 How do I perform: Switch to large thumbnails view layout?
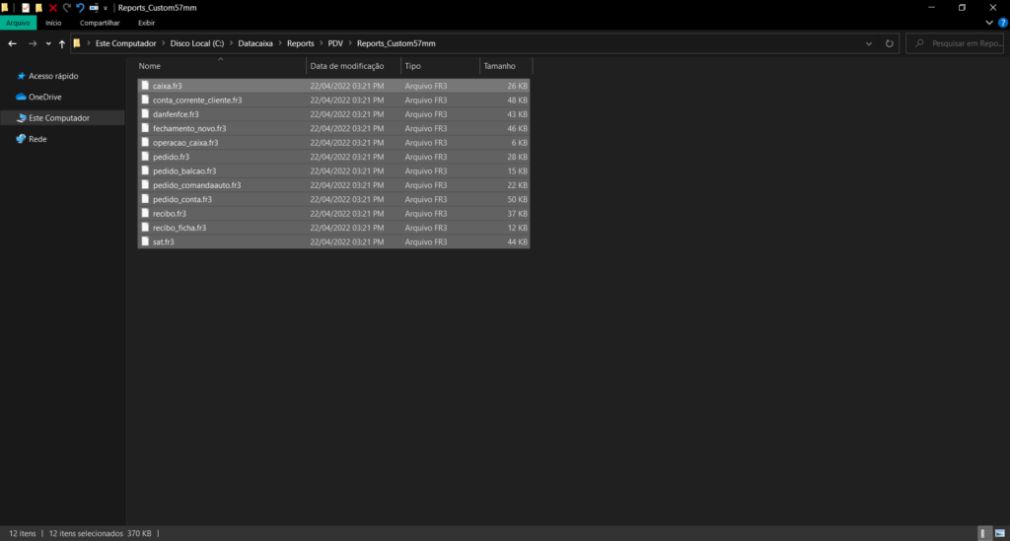click(999, 533)
